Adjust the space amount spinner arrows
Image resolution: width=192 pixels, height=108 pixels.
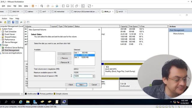[94, 76]
